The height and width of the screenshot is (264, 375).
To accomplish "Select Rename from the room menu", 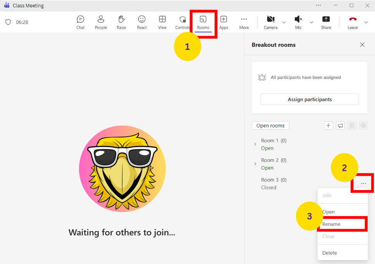I will (x=332, y=224).
